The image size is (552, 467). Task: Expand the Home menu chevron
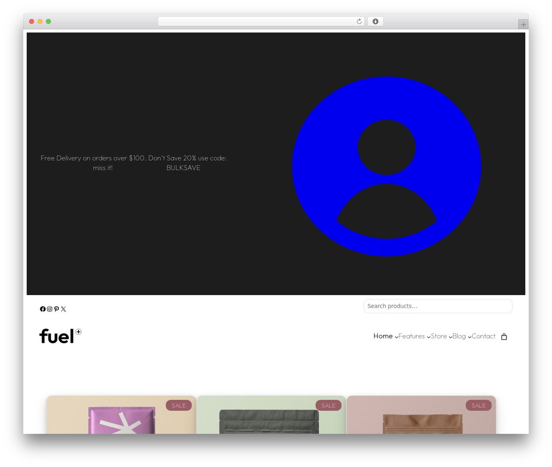396,337
